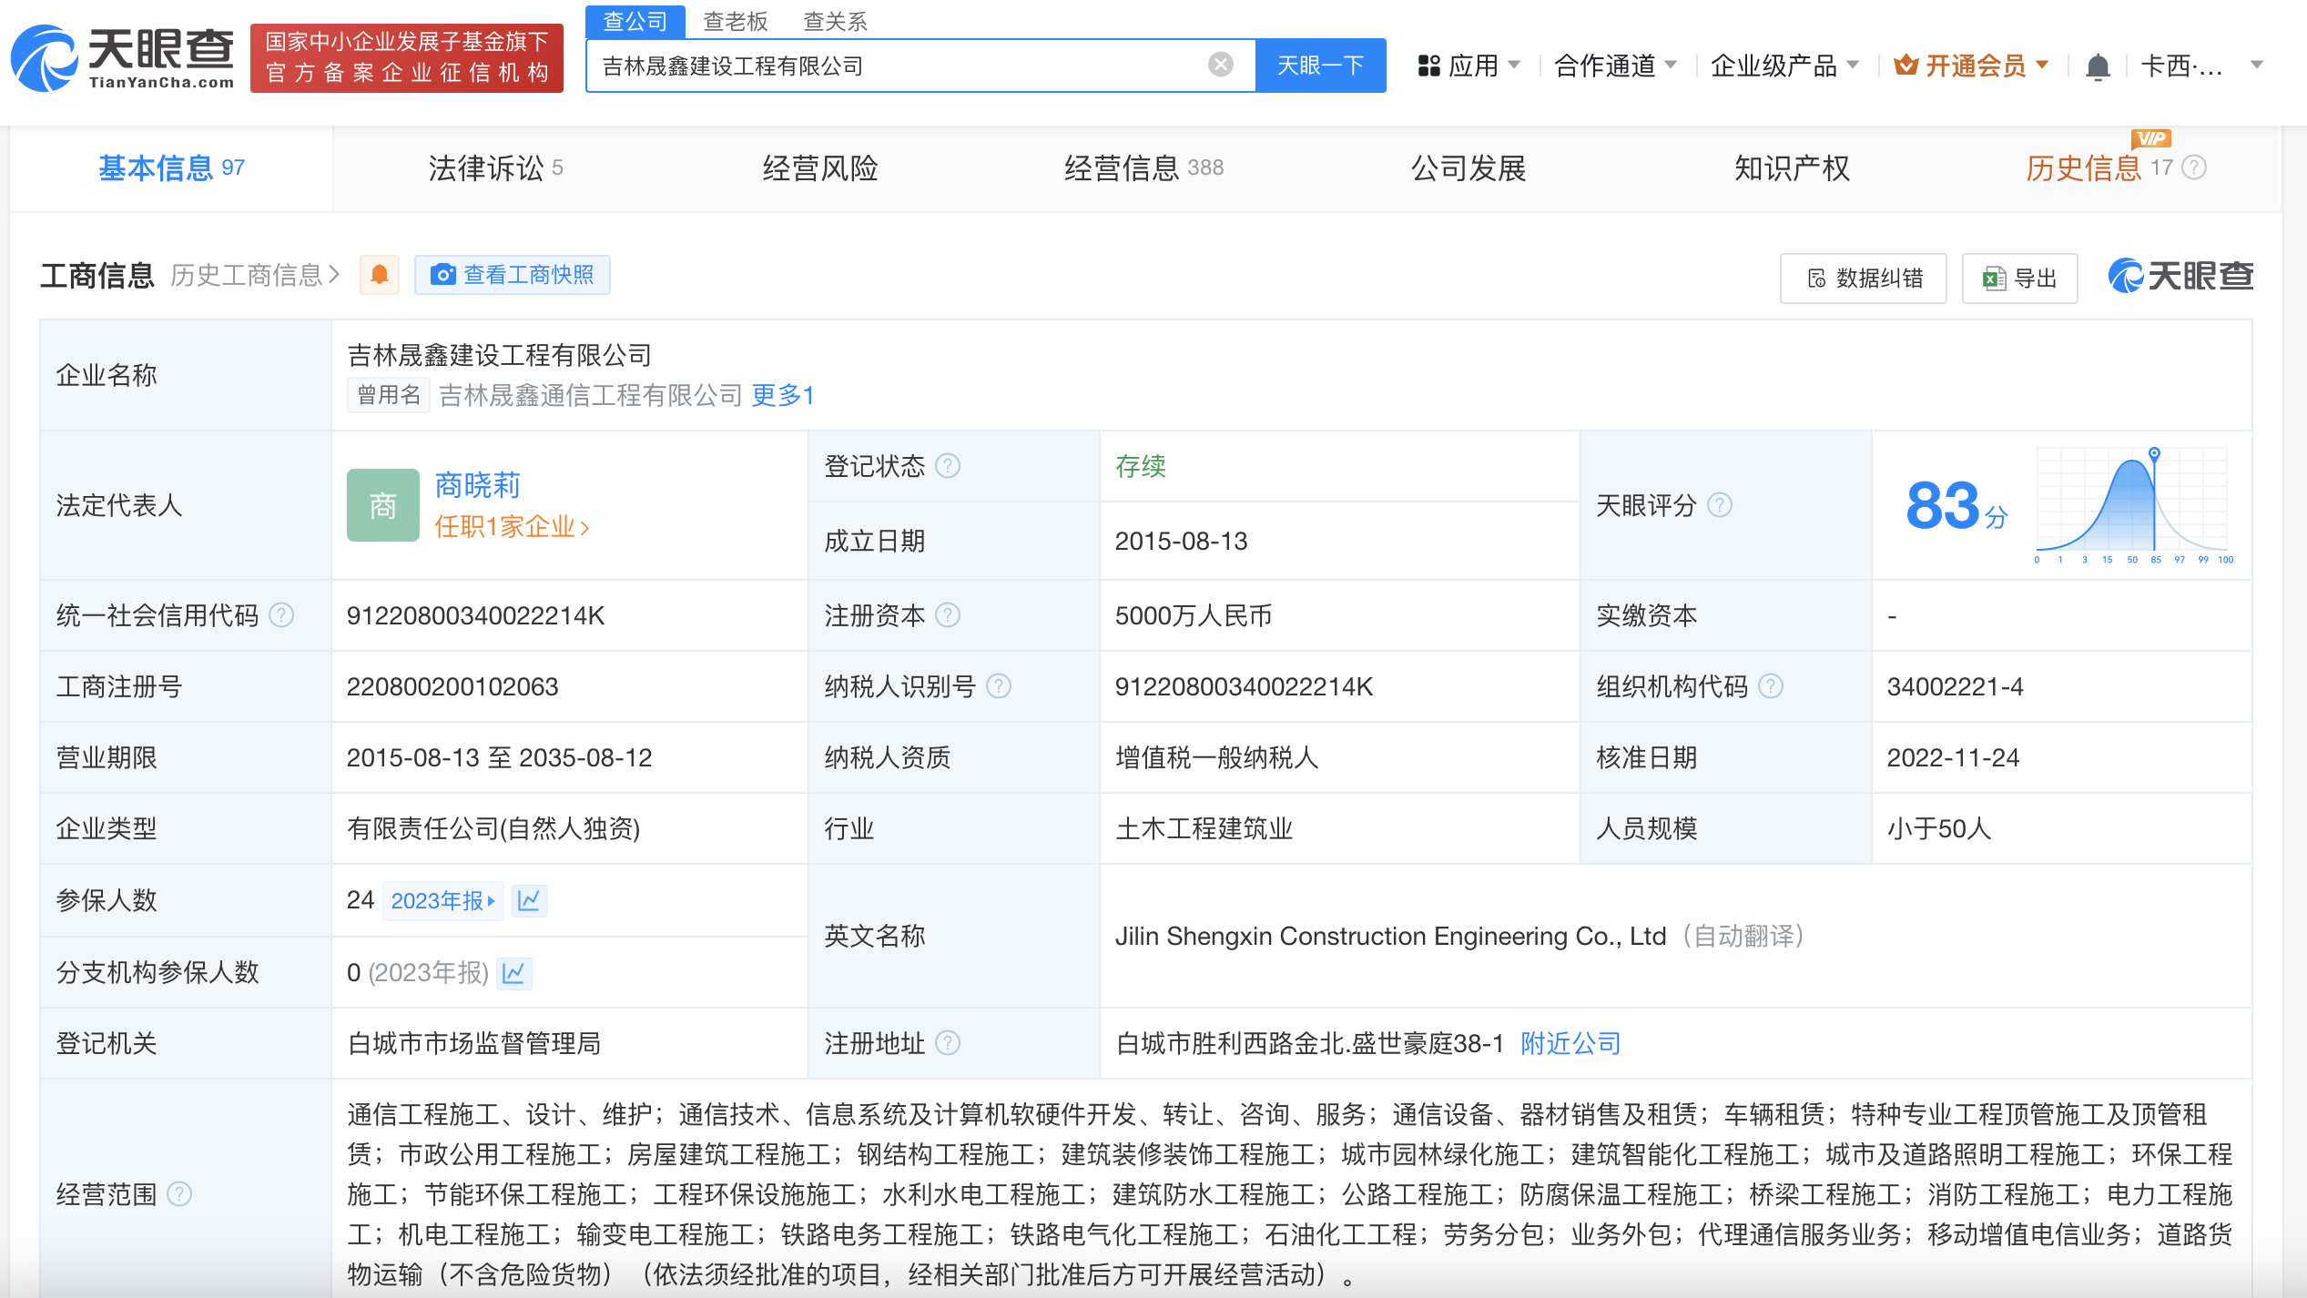The width and height of the screenshot is (2307, 1298).
Task: Open trend chart icon for 参保人数
Action: point(529,900)
